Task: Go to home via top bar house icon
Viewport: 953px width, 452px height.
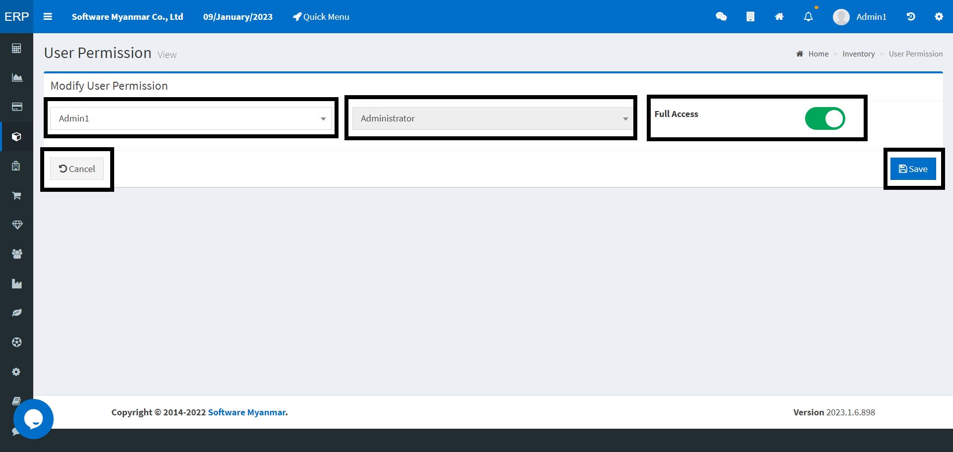Action: pyautogui.click(x=779, y=17)
